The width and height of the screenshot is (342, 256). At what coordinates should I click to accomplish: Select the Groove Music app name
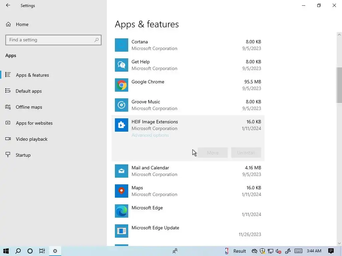point(146,102)
